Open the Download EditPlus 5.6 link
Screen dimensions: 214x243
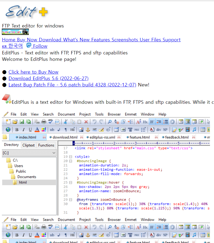point(48,78)
